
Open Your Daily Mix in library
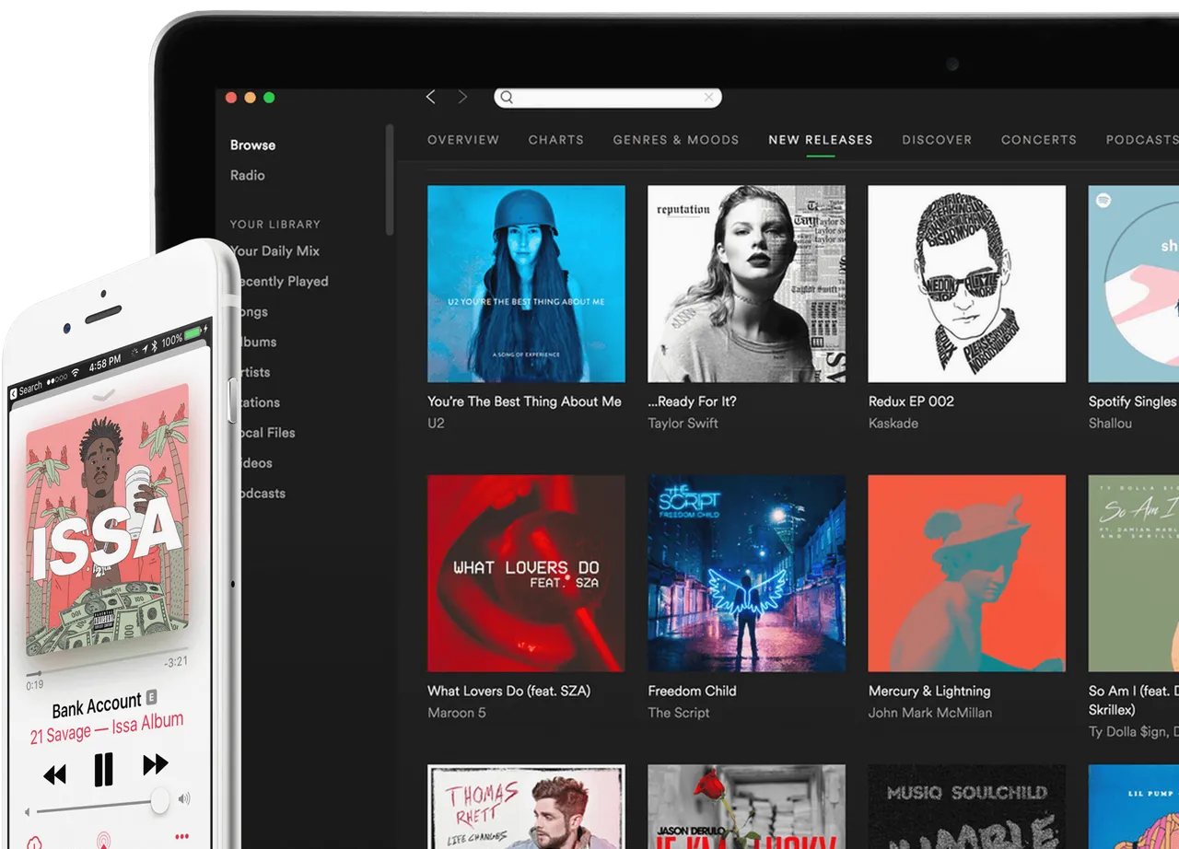point(274,251)
